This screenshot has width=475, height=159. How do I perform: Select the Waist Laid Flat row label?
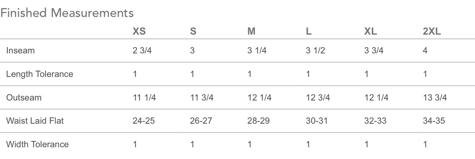35,121
